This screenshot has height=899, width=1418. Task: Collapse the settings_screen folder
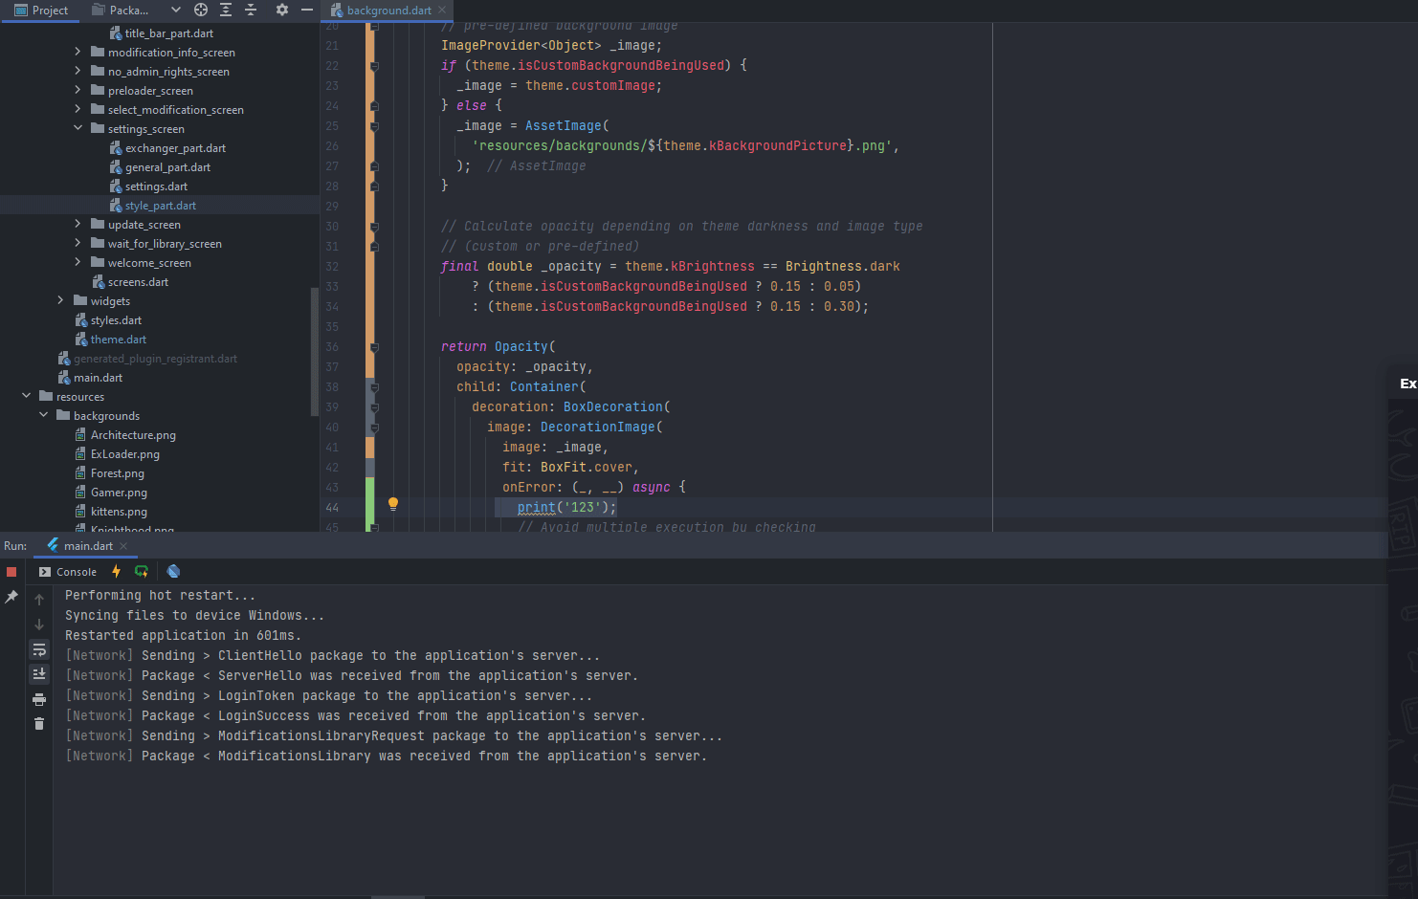(78, 128)
